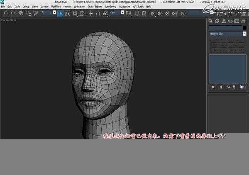Click inside the empty modifier stack list
The image size is (249, 175).
coord(227,69)
